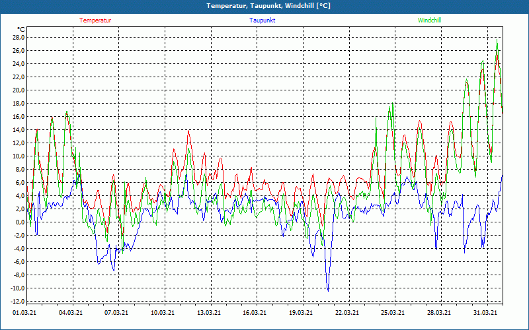Select the 22,0 y-axis value
Image resolution: width=529 pixels, height=330 pixels.
19,77
